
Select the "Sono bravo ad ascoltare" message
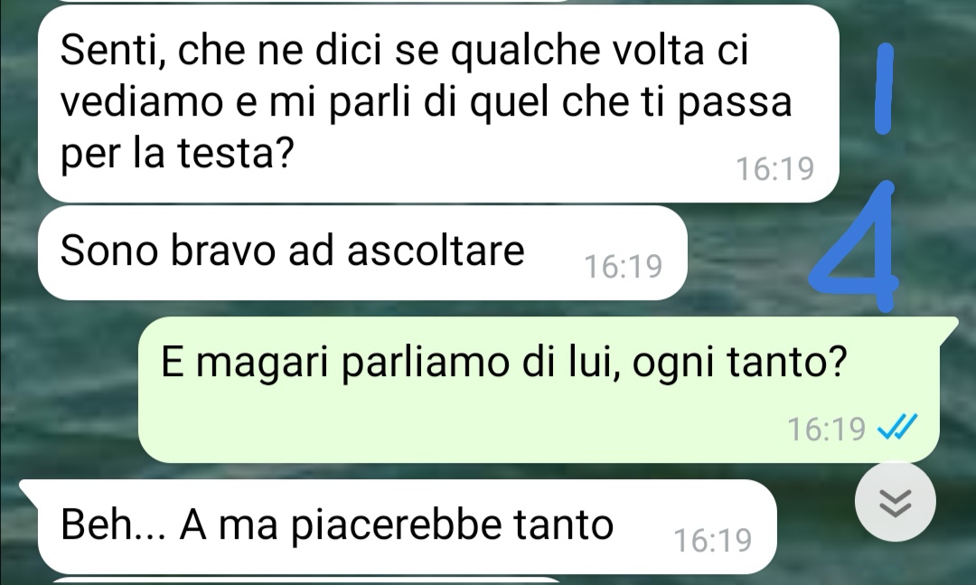coord(363,253)
